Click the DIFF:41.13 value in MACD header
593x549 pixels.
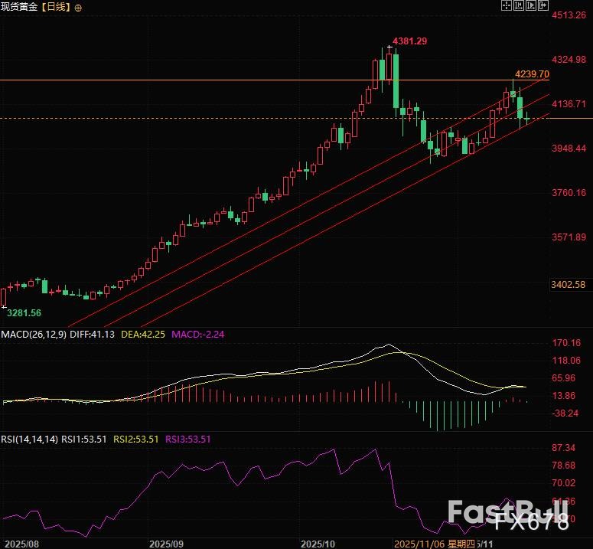coord(90,335)
